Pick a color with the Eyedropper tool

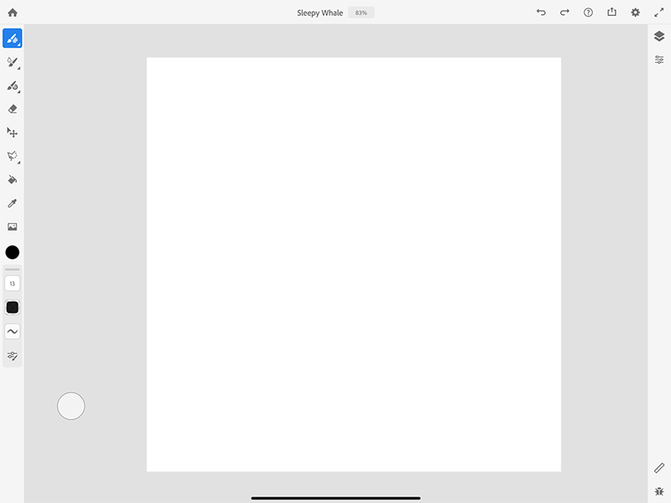tap(12, 202)
